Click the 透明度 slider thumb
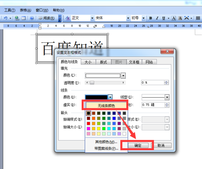Image resolution: width=202 pixels, height=169 pixels. tap(92, 82)
